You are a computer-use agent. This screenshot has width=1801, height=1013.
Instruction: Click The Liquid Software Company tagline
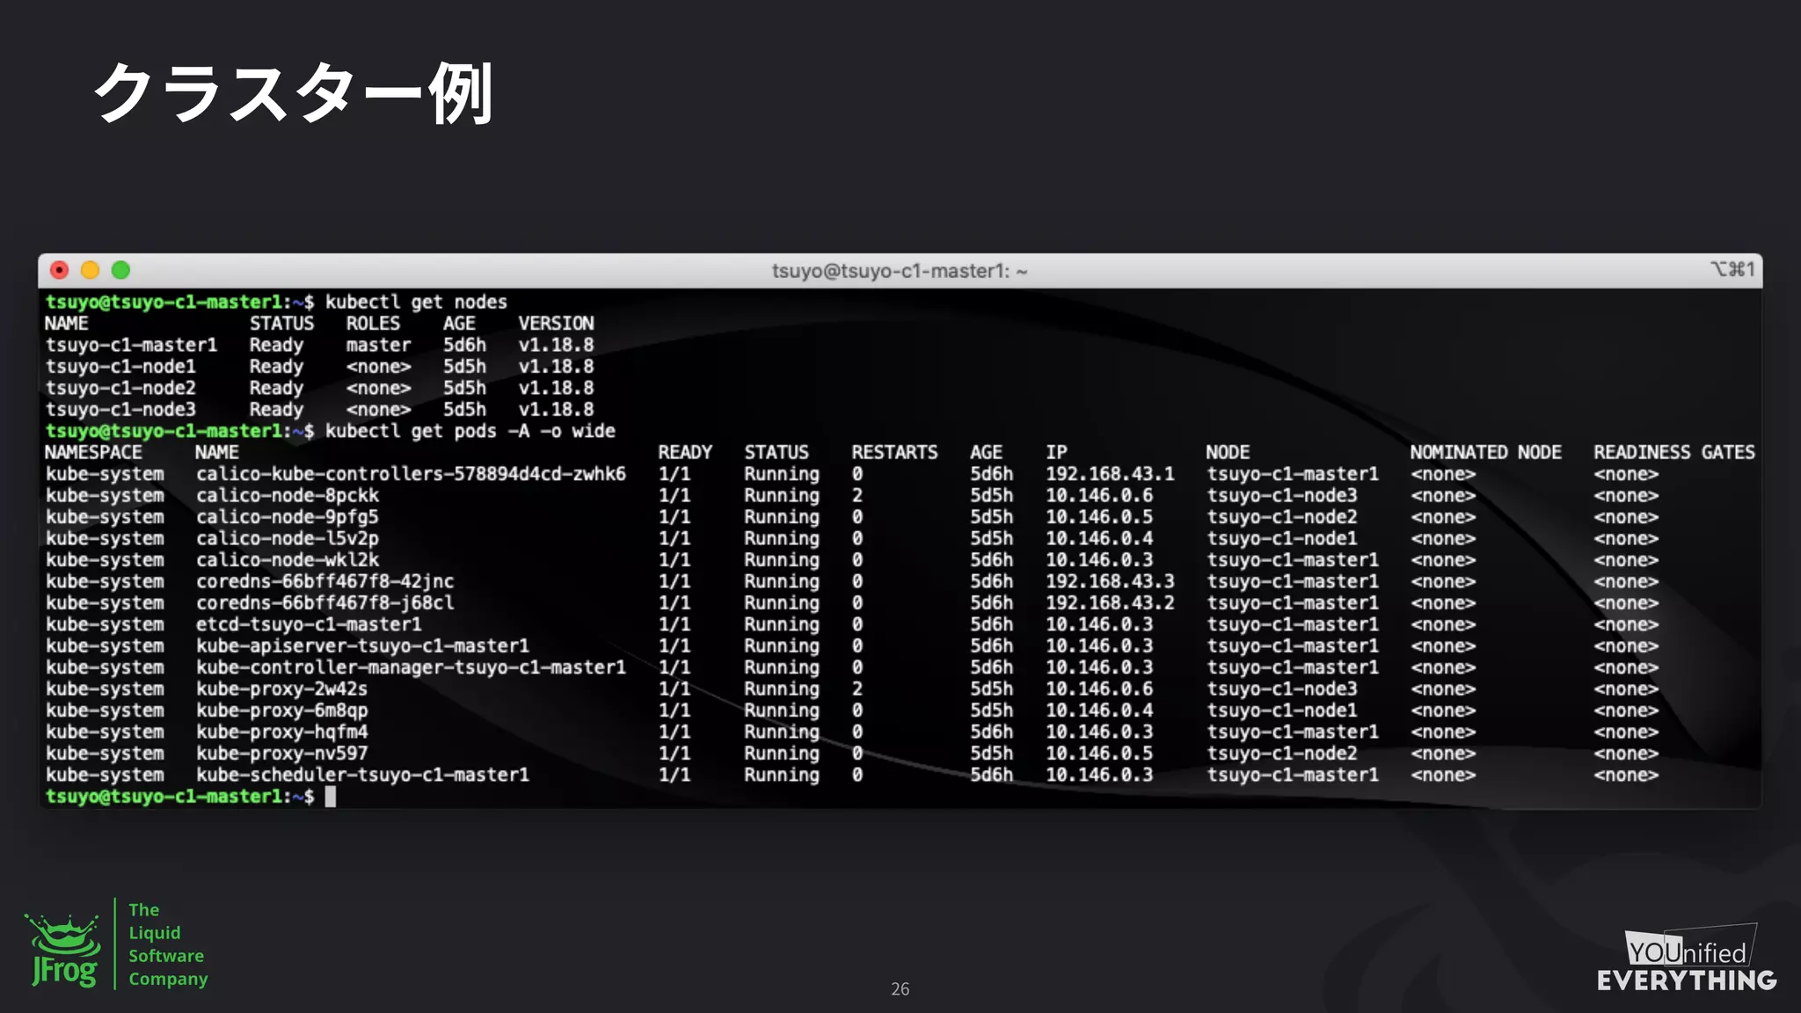pyautogui.click(x=167, y=944)
